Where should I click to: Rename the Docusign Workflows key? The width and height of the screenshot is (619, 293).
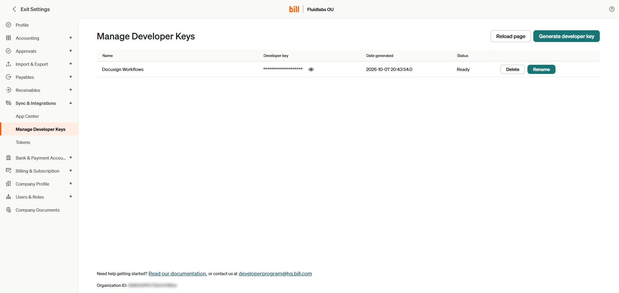[x=541, y=69]
